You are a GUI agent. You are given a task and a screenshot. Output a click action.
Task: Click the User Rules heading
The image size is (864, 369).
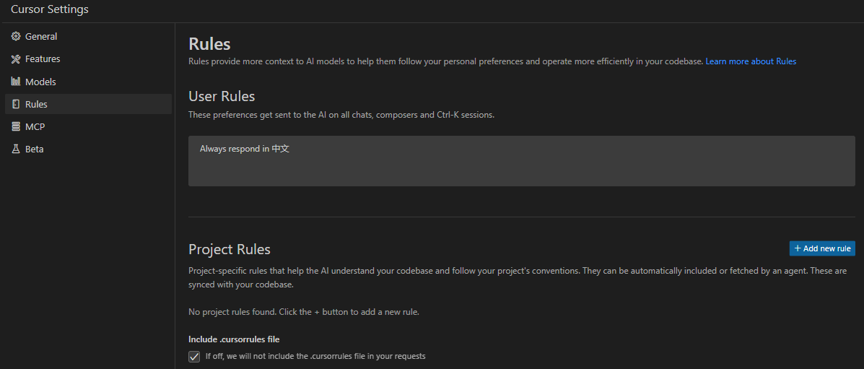(222, 97)
